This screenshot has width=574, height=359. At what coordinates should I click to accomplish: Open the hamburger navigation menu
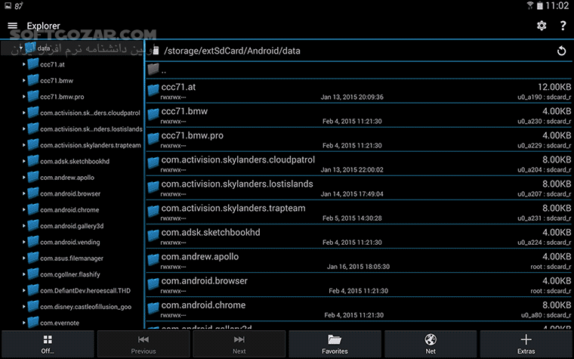[12, 26]
